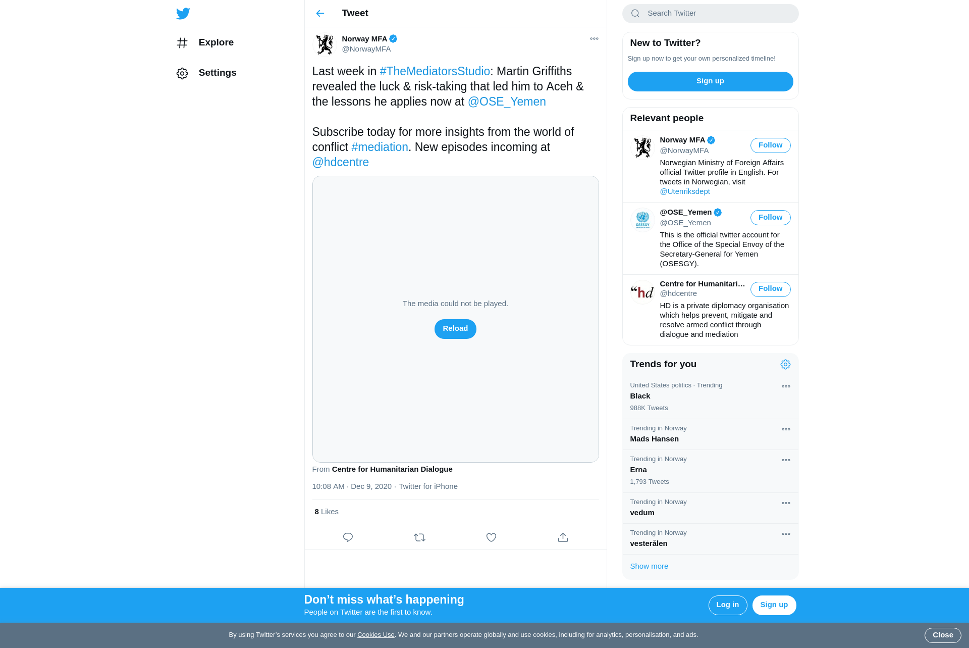Go back using the arrow icon
This screenshot has height=648, width=969.
[320, 14]
